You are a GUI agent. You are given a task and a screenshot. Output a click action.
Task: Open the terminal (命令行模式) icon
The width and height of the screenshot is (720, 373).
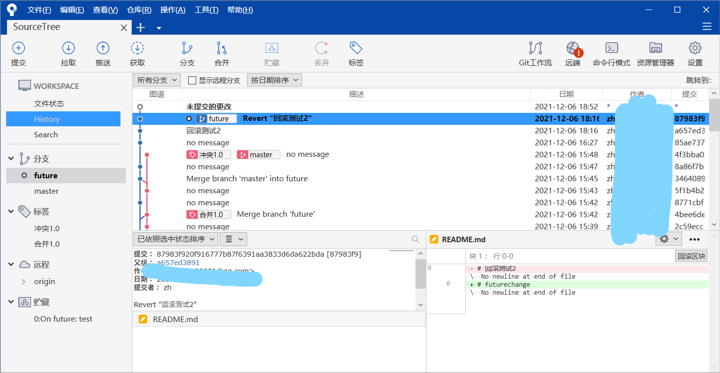point(612,48)
